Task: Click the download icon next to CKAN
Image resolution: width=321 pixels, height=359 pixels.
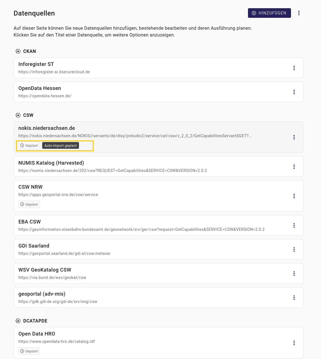Action: point(18,51)
